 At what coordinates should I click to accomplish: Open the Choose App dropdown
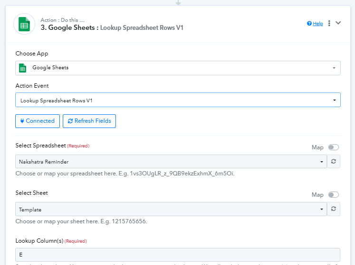coord(178,68)
